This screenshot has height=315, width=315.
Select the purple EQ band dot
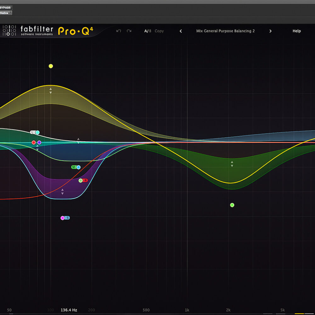39,142
